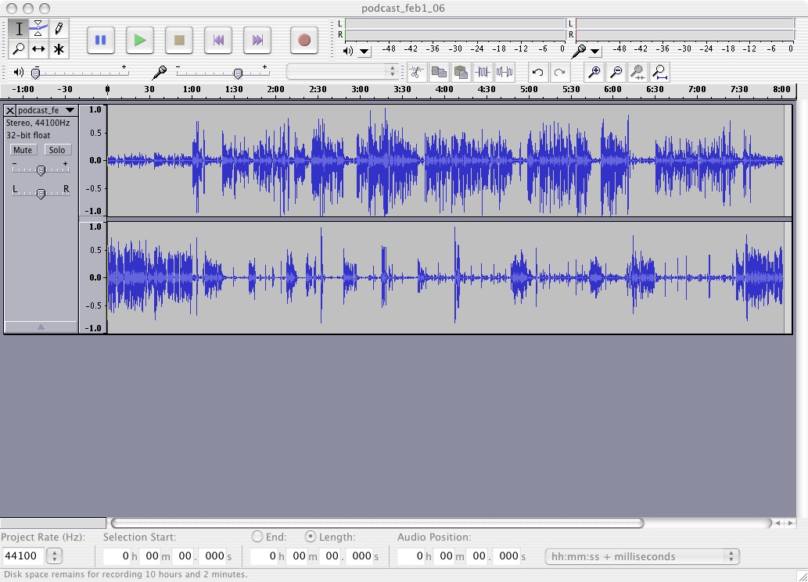
Task: Solo the podcast track
Action: pos(57,150)
